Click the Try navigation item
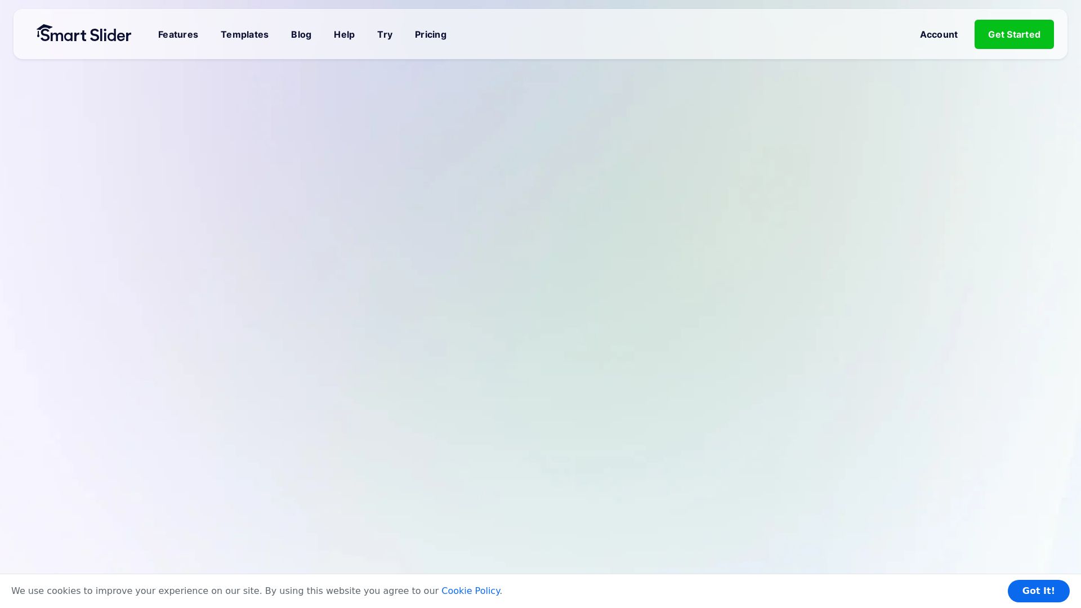 (385, 34)
